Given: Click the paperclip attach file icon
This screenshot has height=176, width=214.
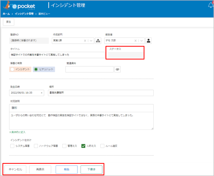Looking at the screenshot, I should tap(117, 69).
